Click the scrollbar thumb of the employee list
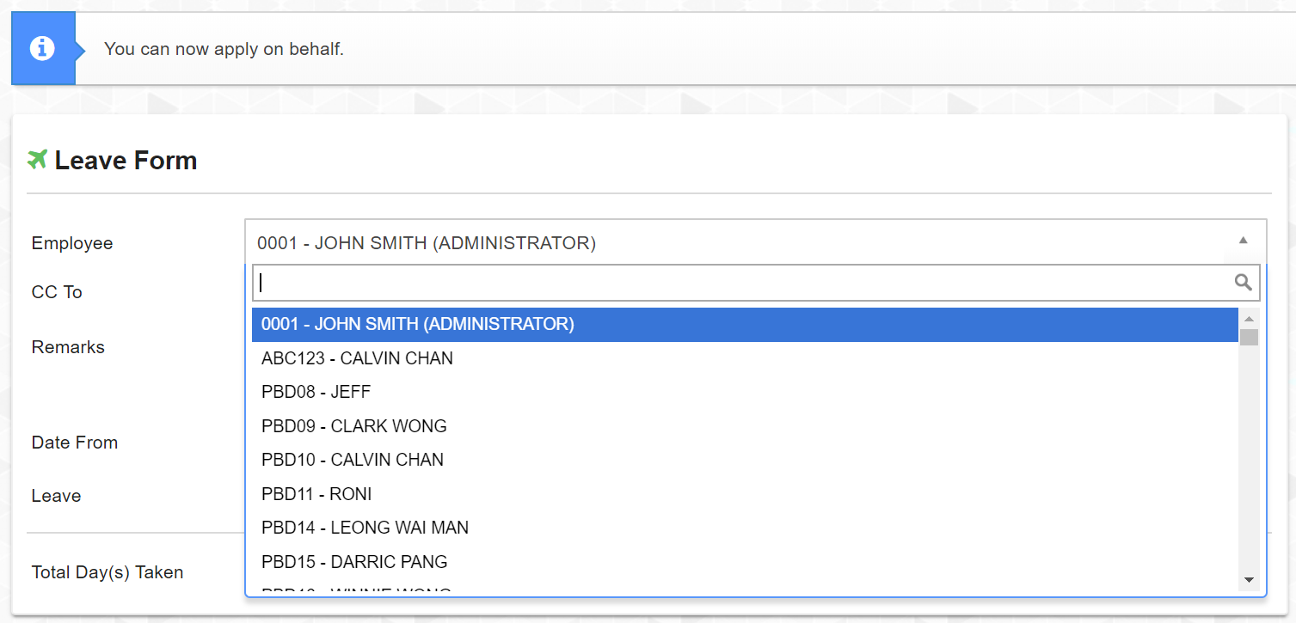The image size is (1296, 623). tap(1249, 337)
